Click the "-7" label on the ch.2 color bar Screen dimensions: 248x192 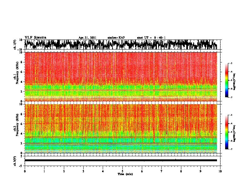pyautogui.click(x=231, y=149)
